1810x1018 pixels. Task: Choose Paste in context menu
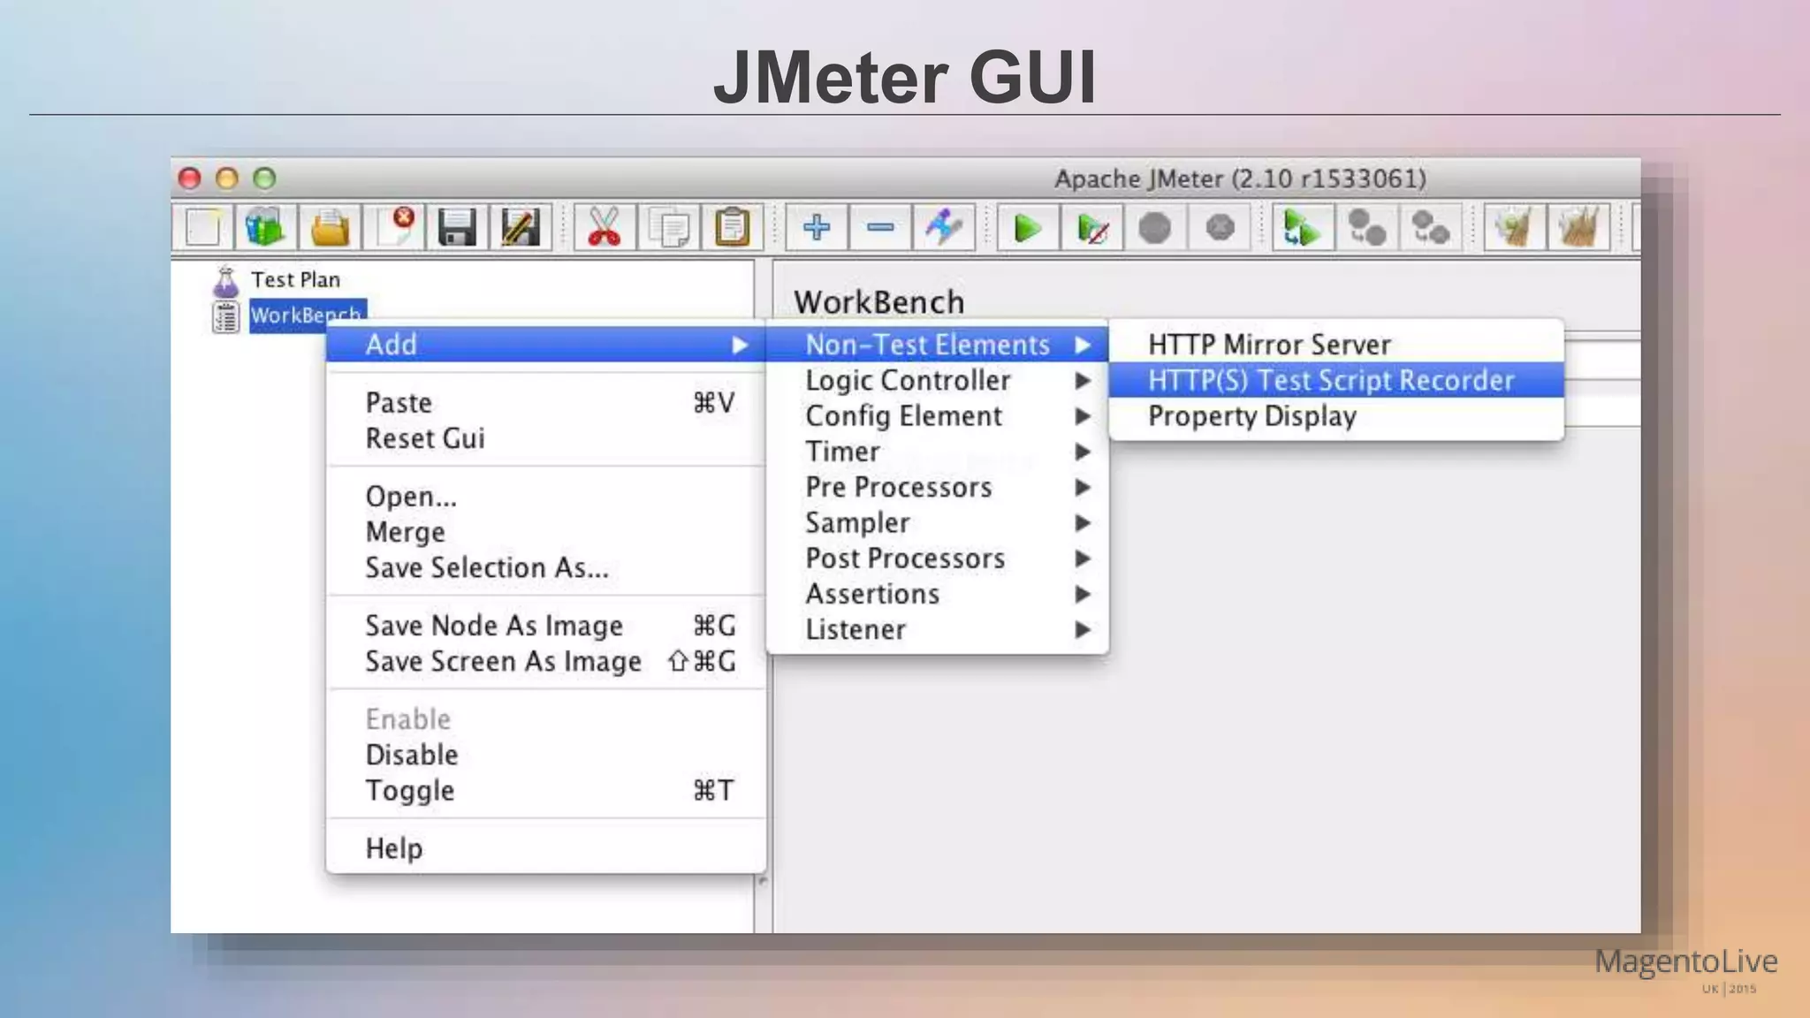[546, 403]
